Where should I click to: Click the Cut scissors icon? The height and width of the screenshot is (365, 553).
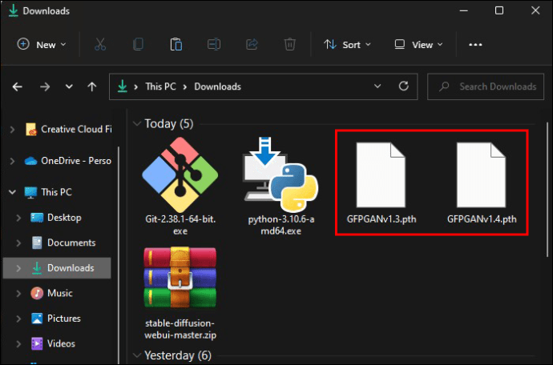(100, 45)
